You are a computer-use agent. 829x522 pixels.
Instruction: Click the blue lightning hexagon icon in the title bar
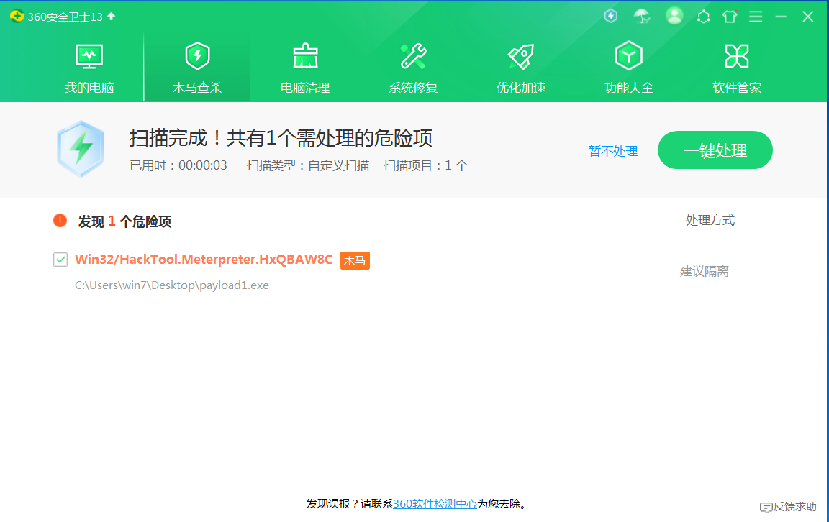coord(611,16)
